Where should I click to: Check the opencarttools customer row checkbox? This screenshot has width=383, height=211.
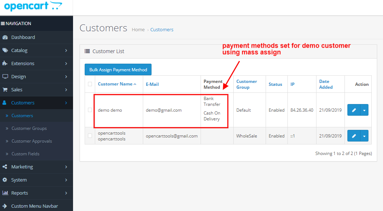(90, 135)
